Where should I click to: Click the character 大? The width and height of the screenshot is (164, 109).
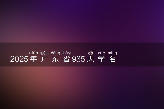[90, 59]
